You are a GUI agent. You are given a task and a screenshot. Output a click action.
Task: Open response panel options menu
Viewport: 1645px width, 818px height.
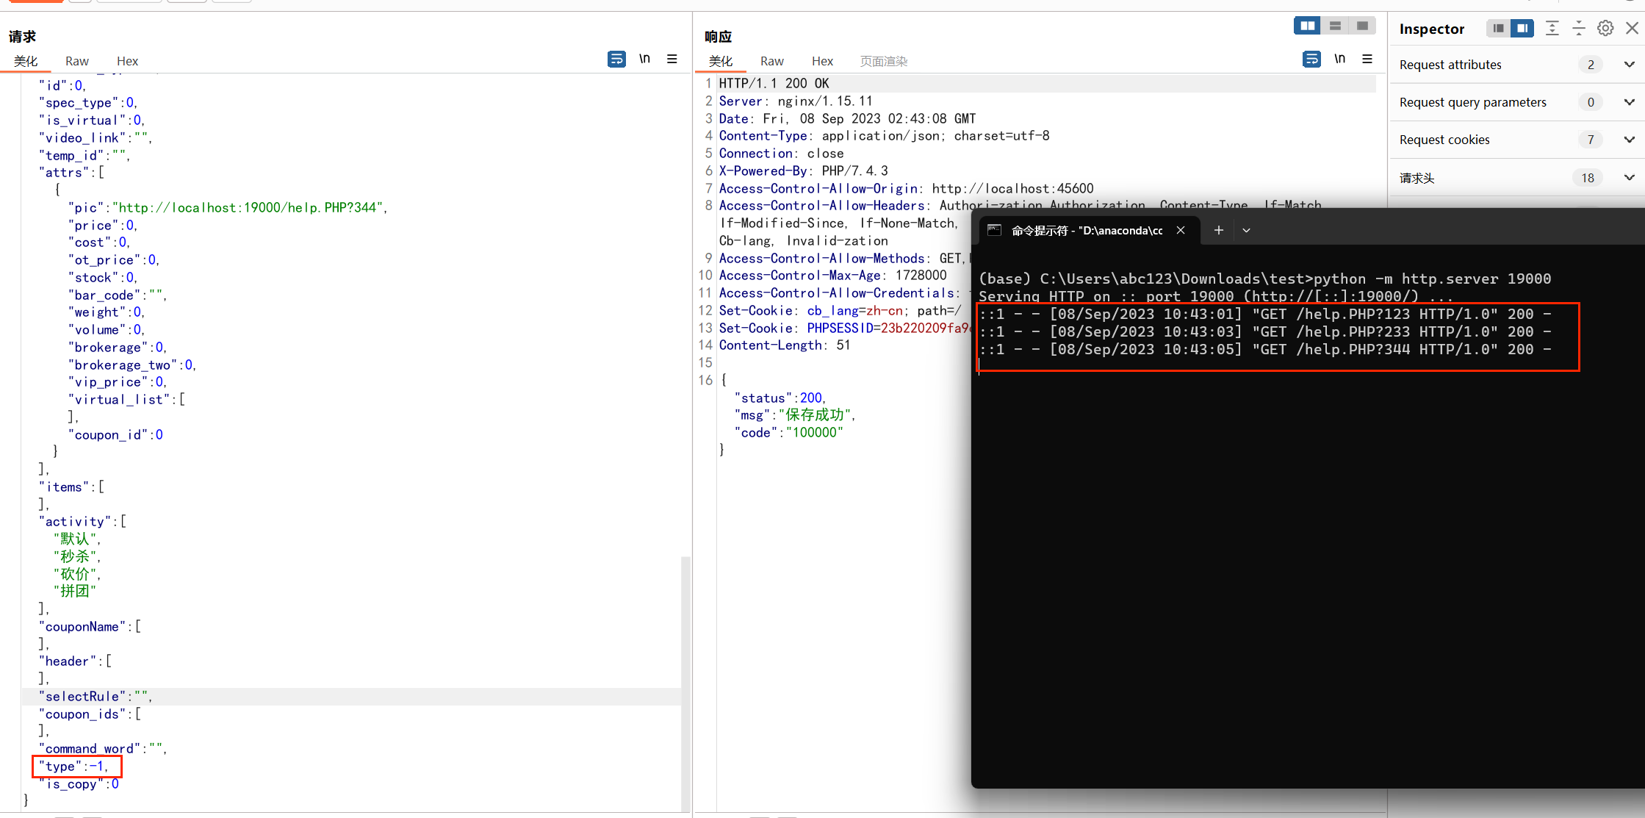pos(1367,59)
